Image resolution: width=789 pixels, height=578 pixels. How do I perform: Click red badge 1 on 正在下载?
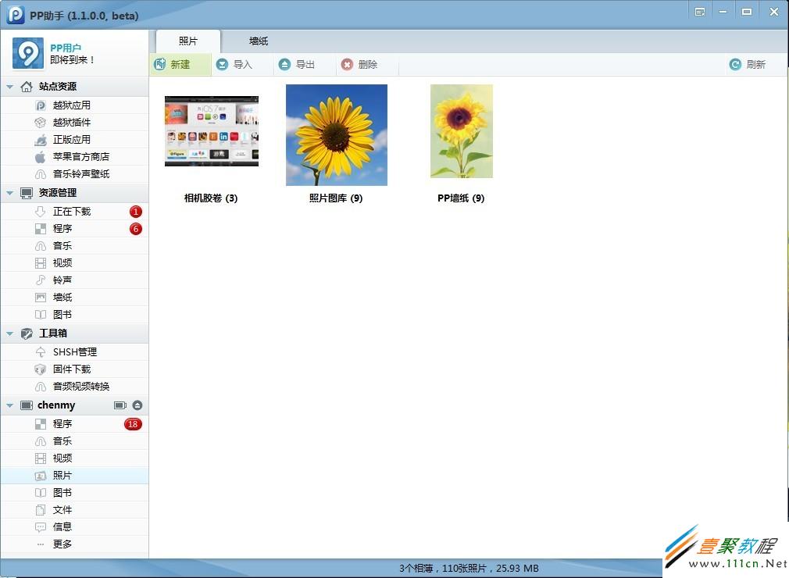[x=135, y=212]
